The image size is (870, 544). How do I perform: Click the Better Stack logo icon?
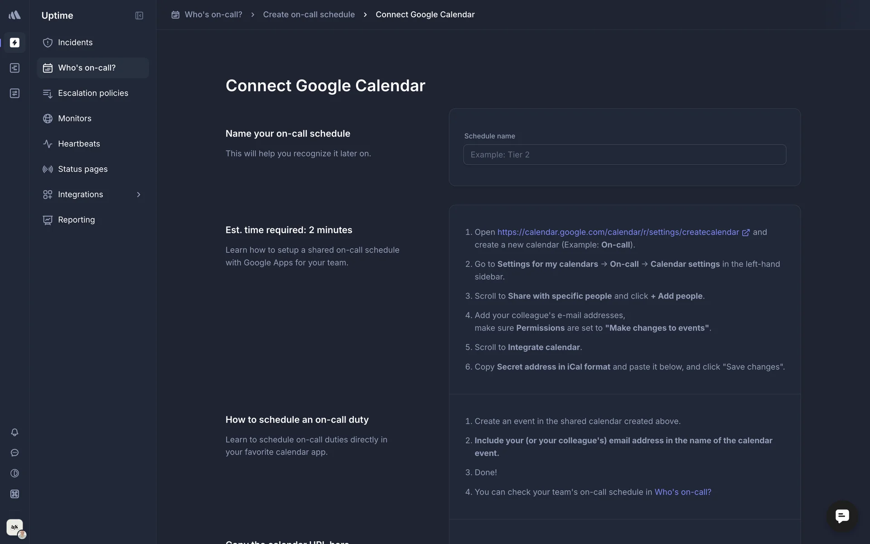tap(14, 15)
